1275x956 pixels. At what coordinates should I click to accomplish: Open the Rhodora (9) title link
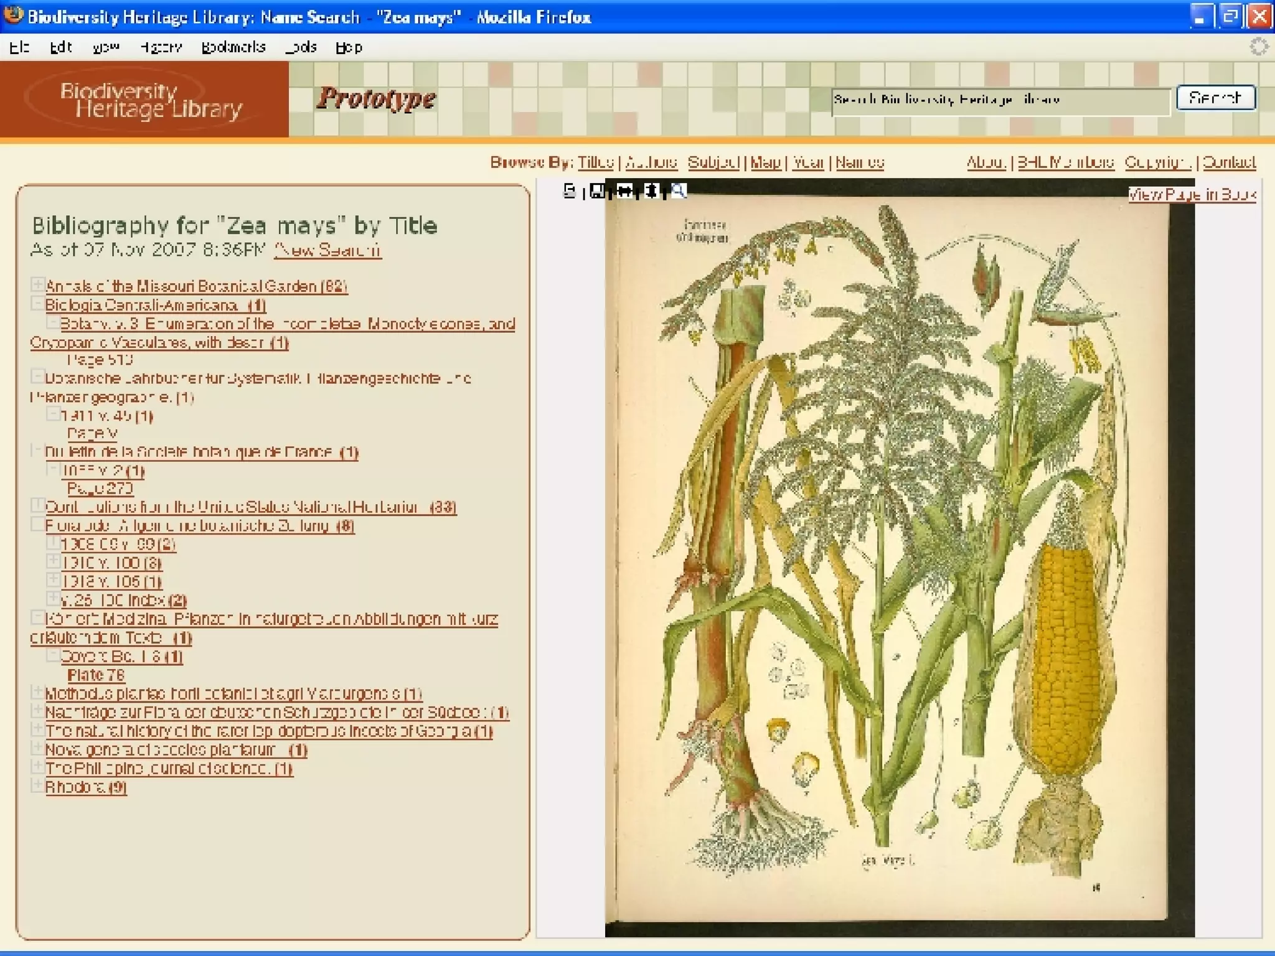point(86,787)
